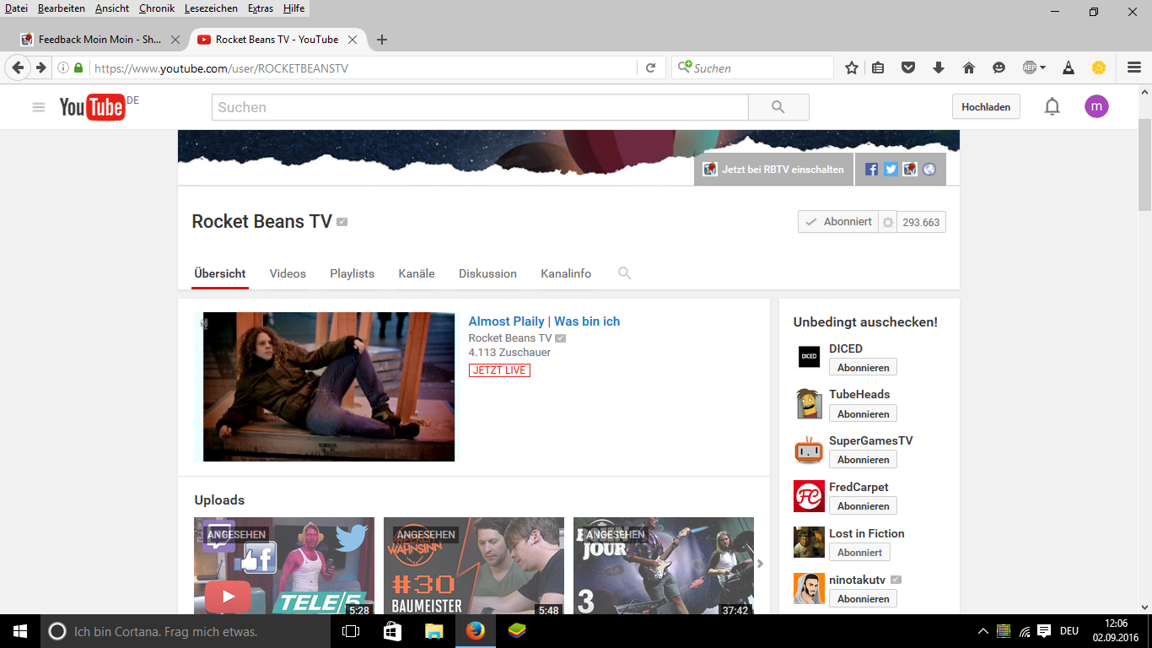
Task: Open channel Facebook link icon
Action: 872,169
